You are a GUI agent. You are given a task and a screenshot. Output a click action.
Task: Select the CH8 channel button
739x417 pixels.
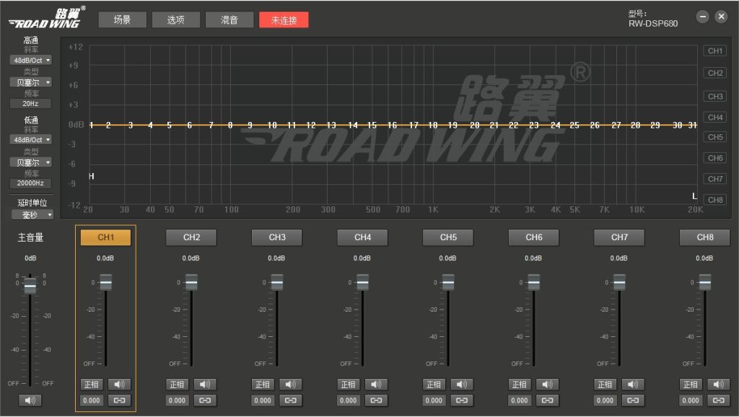tap(705, 237)
